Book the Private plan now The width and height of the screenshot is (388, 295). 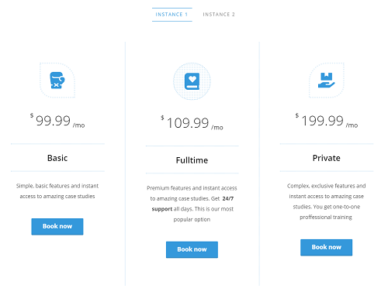[327, 247]
